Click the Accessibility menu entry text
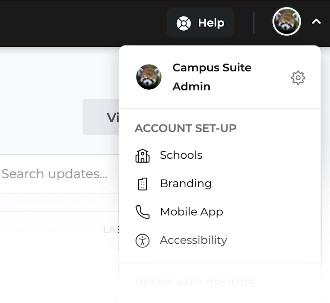The height and width of the screenshot is (303, 330). click(x=194, y=240)
